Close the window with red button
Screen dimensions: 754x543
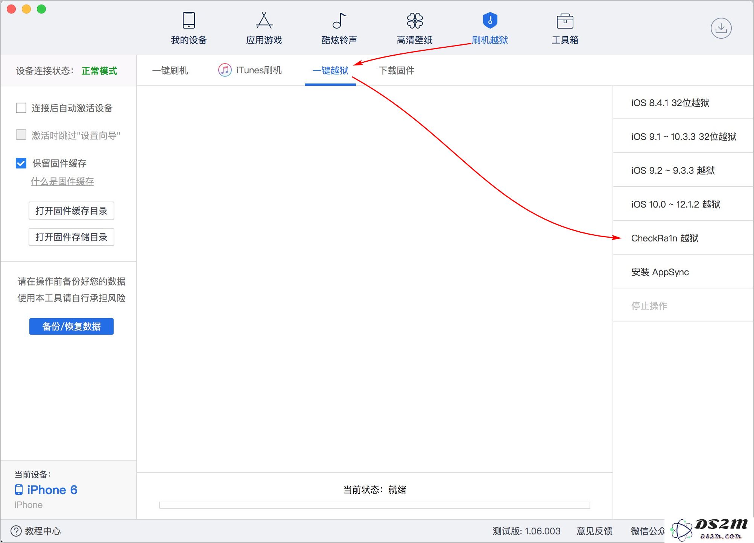click(x=11, y=9)
